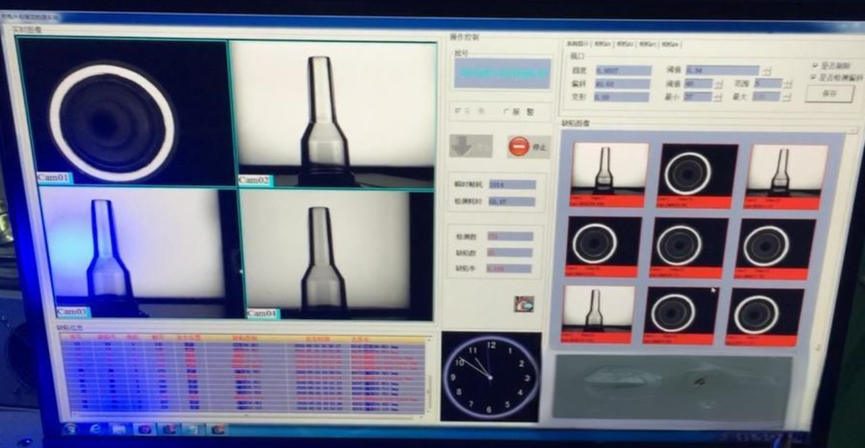Open the Cam03 live camera image
Screen dimensions: 865x448
coord(138,253)
